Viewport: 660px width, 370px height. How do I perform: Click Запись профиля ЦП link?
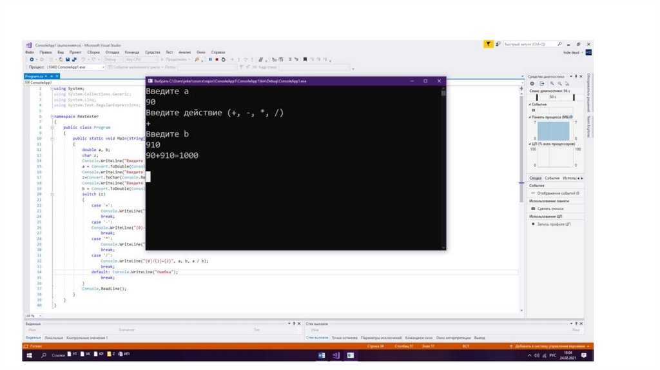(554, 224)
